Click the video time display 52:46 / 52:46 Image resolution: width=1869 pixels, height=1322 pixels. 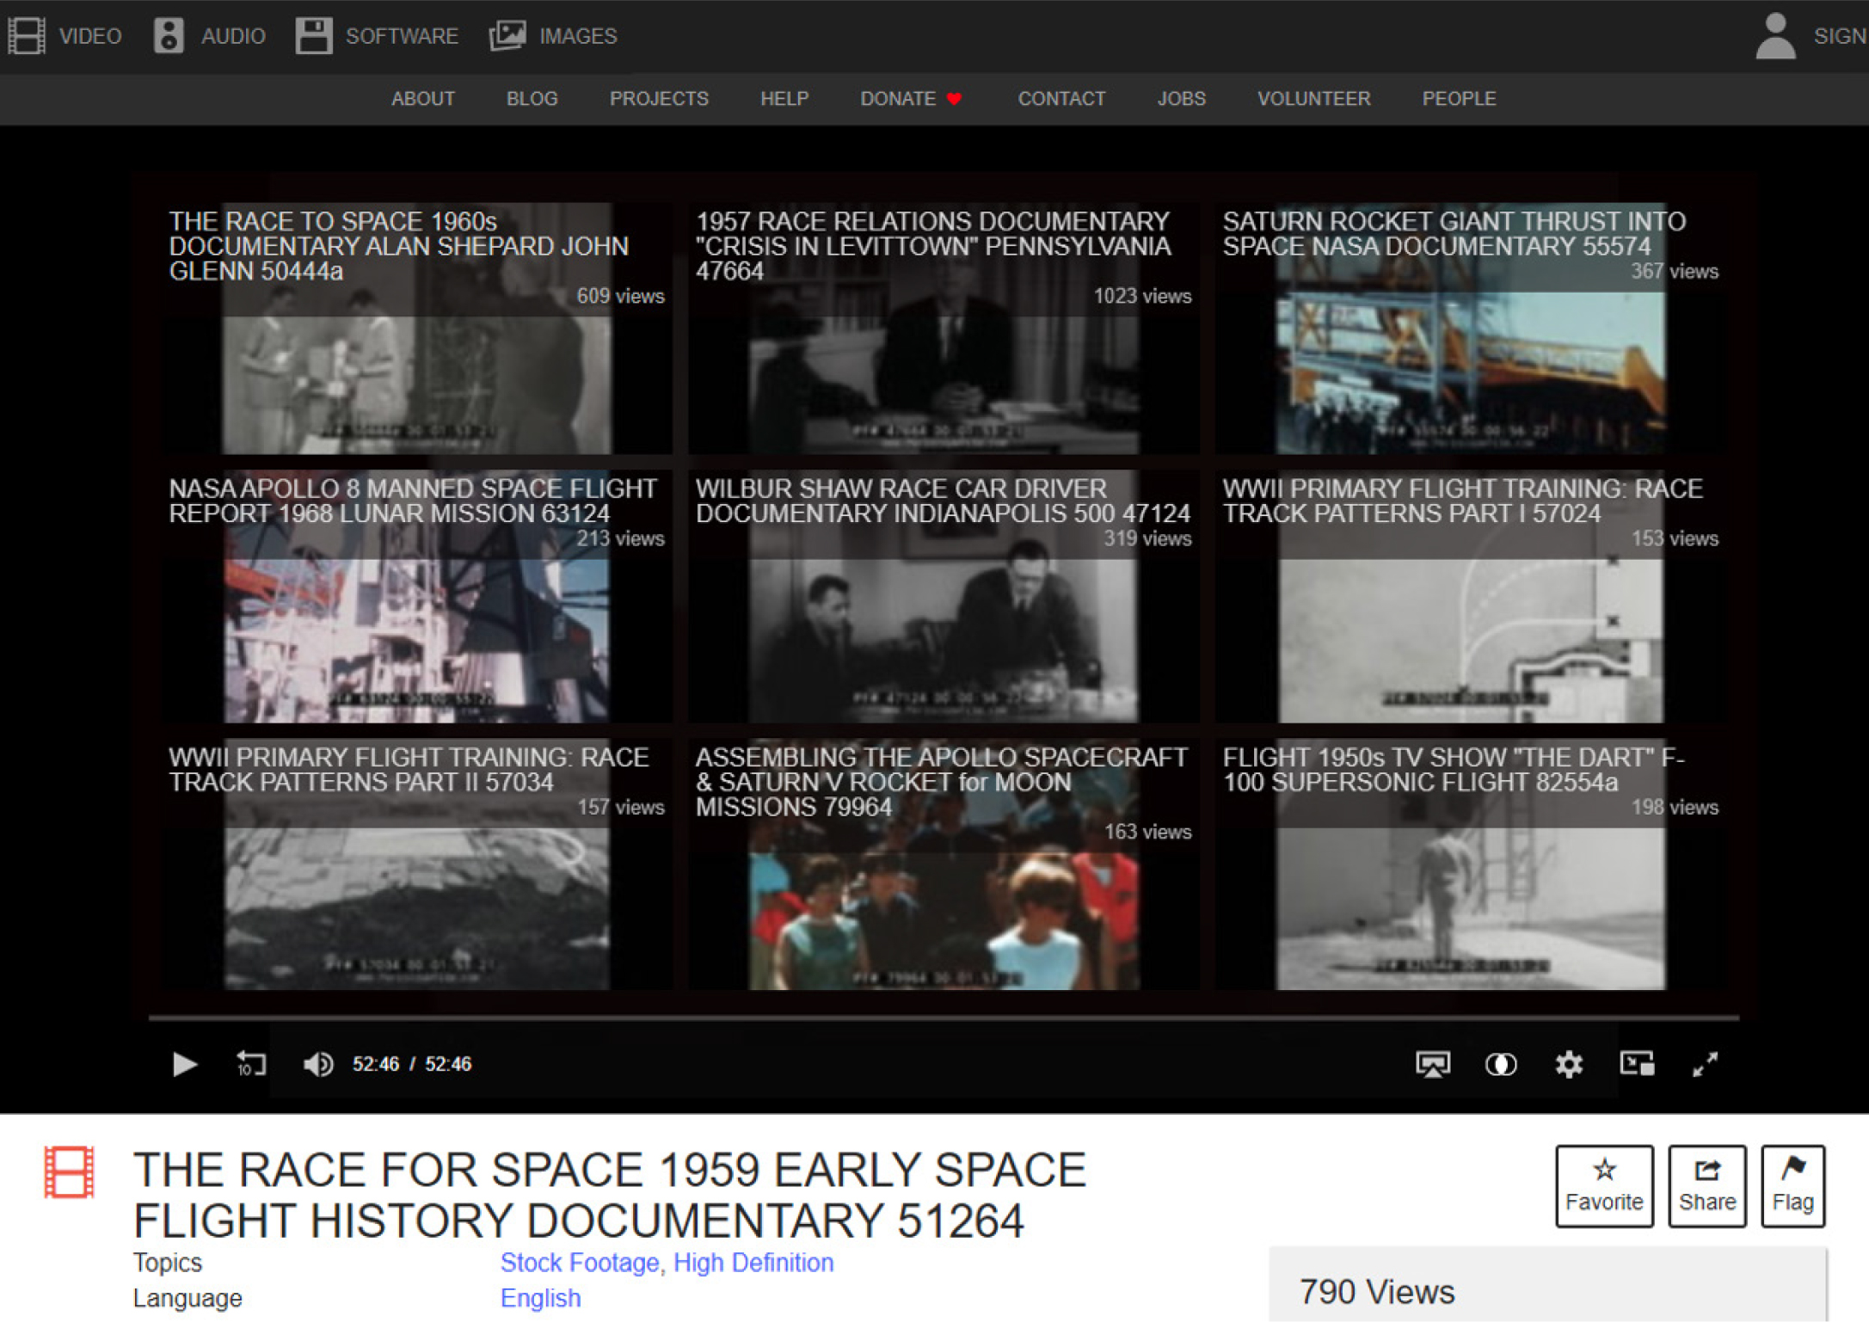coord(412,1065)
